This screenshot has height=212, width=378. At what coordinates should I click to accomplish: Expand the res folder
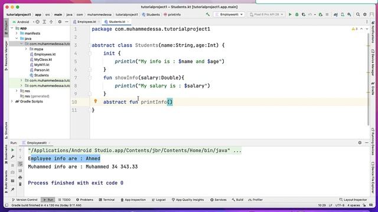coord(17,91)
